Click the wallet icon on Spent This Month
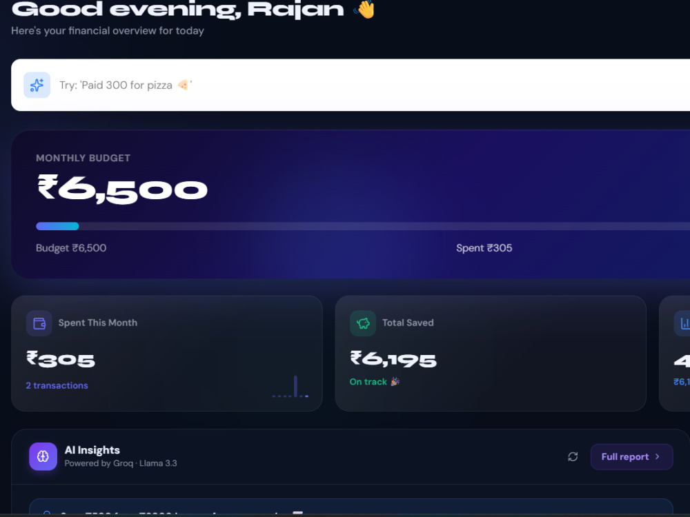The width and height of the screenshot is (690, 517). click(x=39, y=323)
